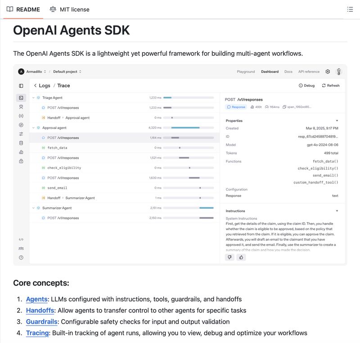
Task: Click the handoff icon beside Approval agent
Action: click(43, 118)
